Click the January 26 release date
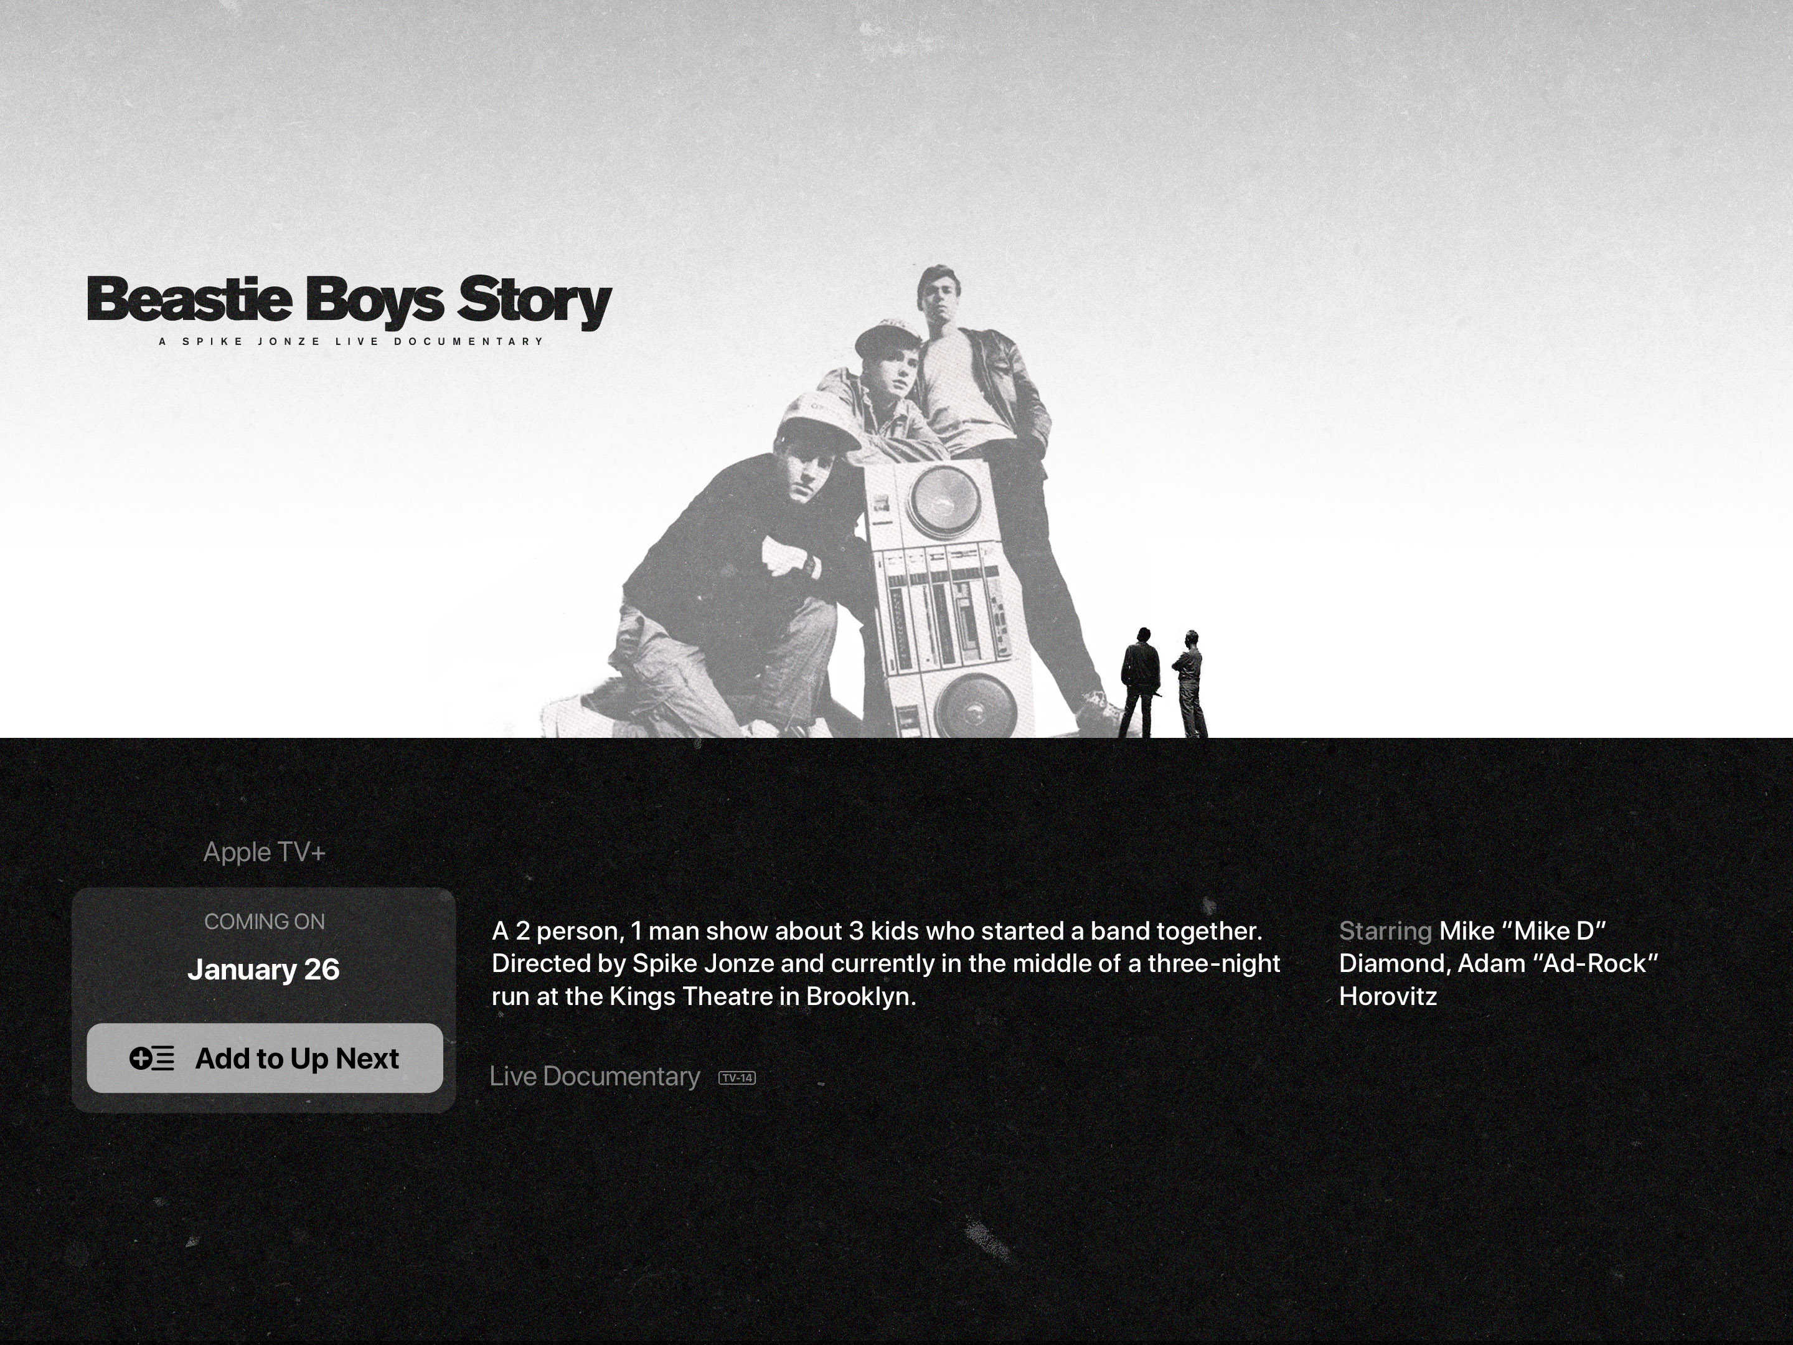The height and width of the screenshot is (1345, 1793). coord(263,970)
